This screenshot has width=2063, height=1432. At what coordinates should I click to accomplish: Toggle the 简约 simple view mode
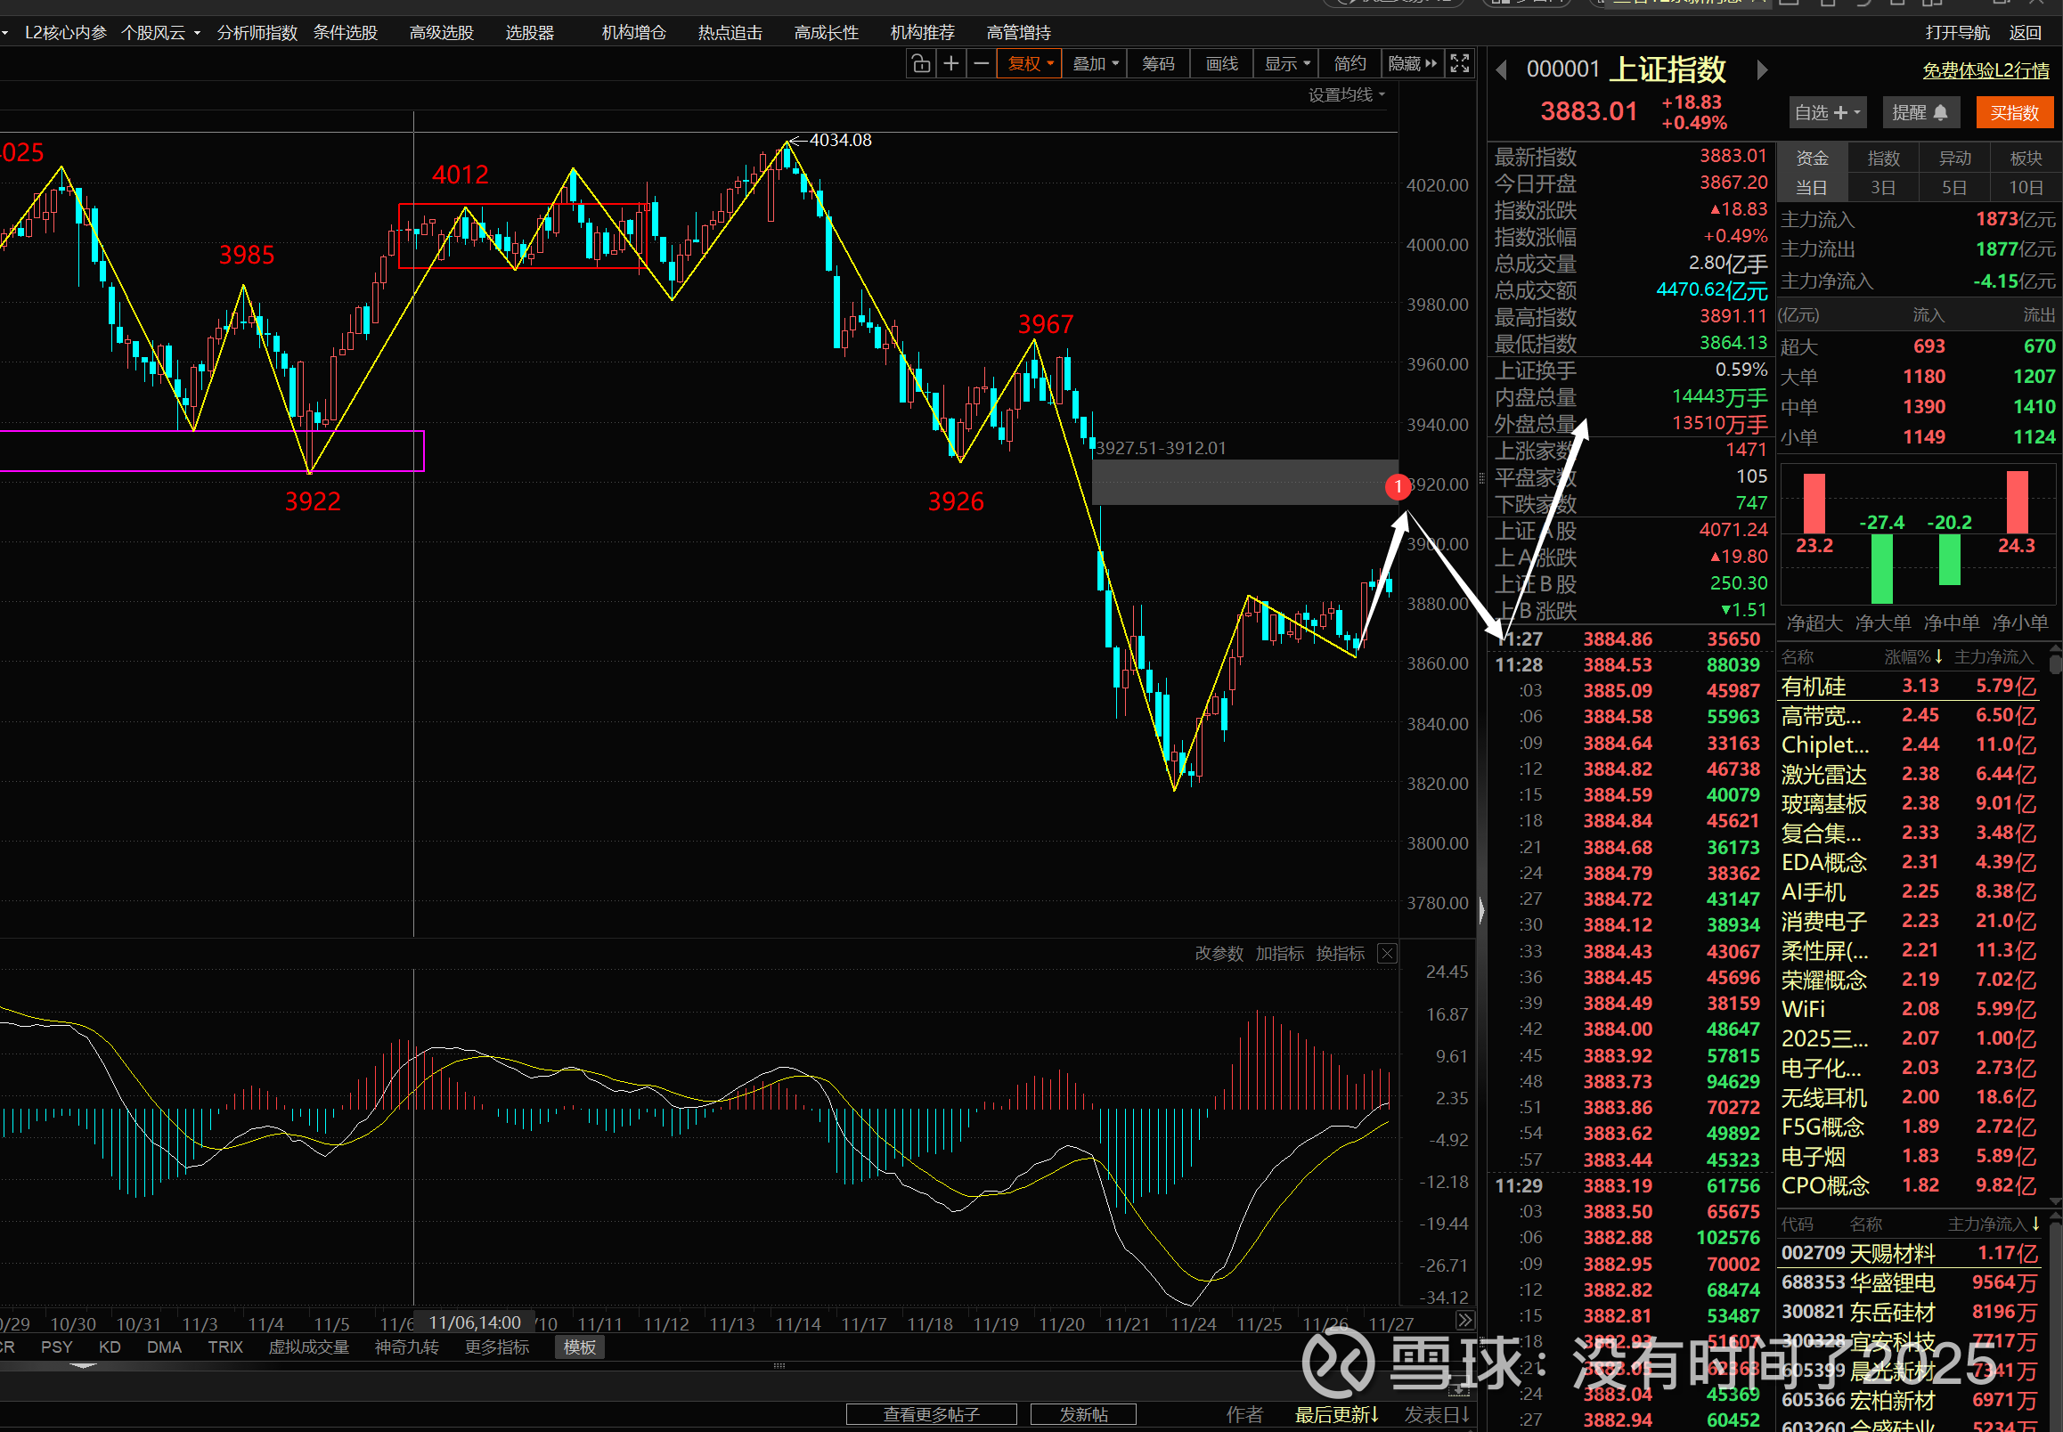[1349, 64]
